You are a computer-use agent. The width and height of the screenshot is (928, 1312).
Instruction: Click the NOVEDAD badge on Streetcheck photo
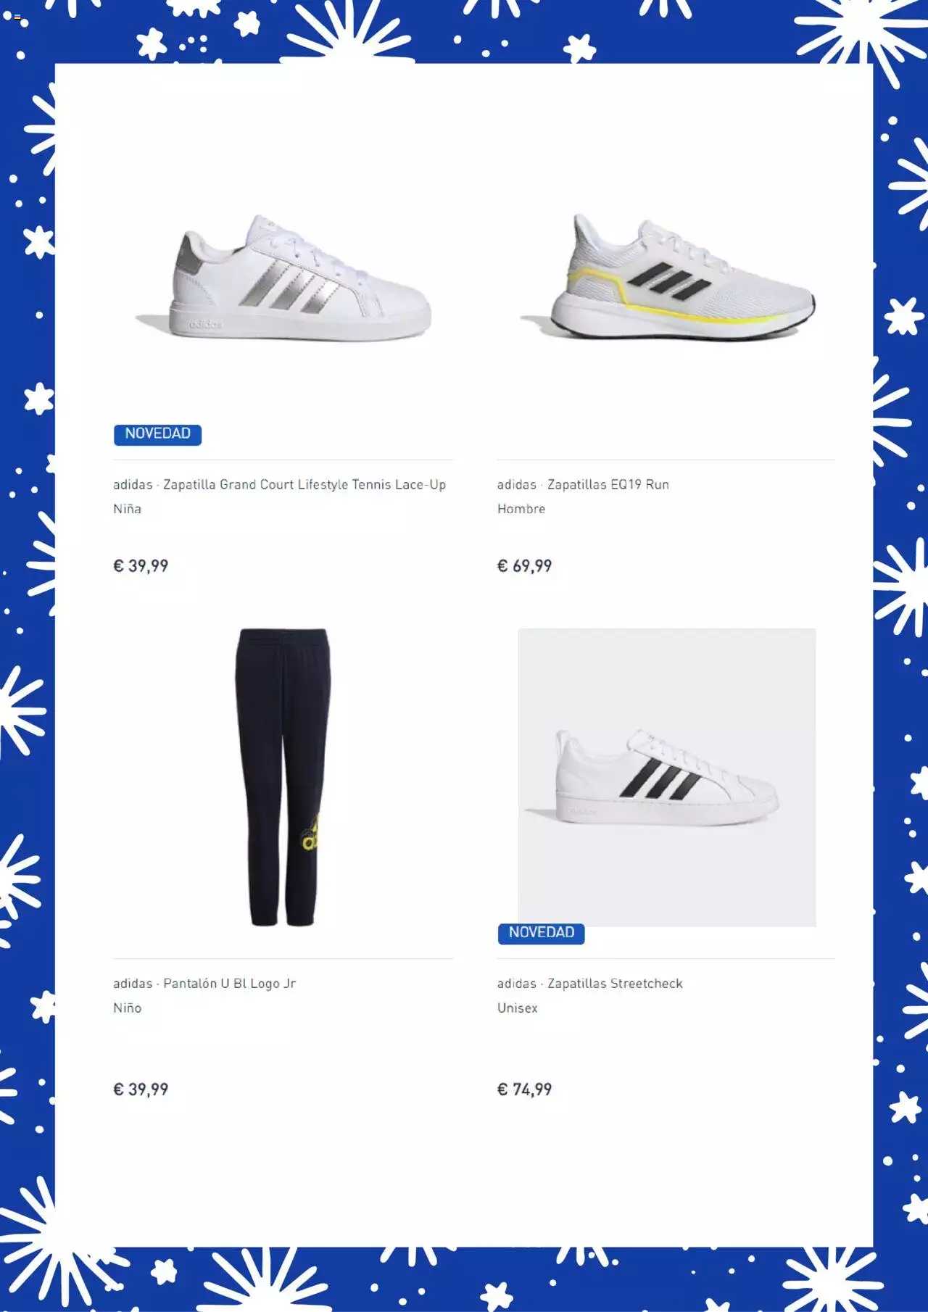(x=541, y=933)
